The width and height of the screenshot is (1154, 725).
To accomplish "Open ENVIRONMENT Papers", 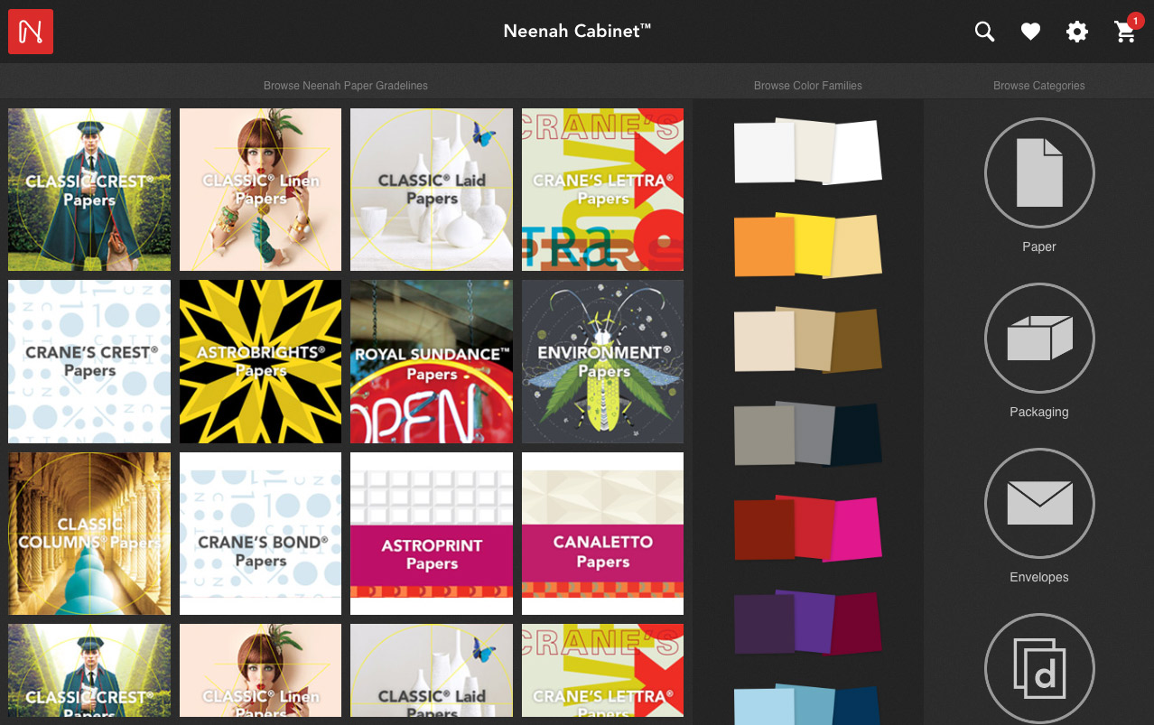I will [602, 361].
